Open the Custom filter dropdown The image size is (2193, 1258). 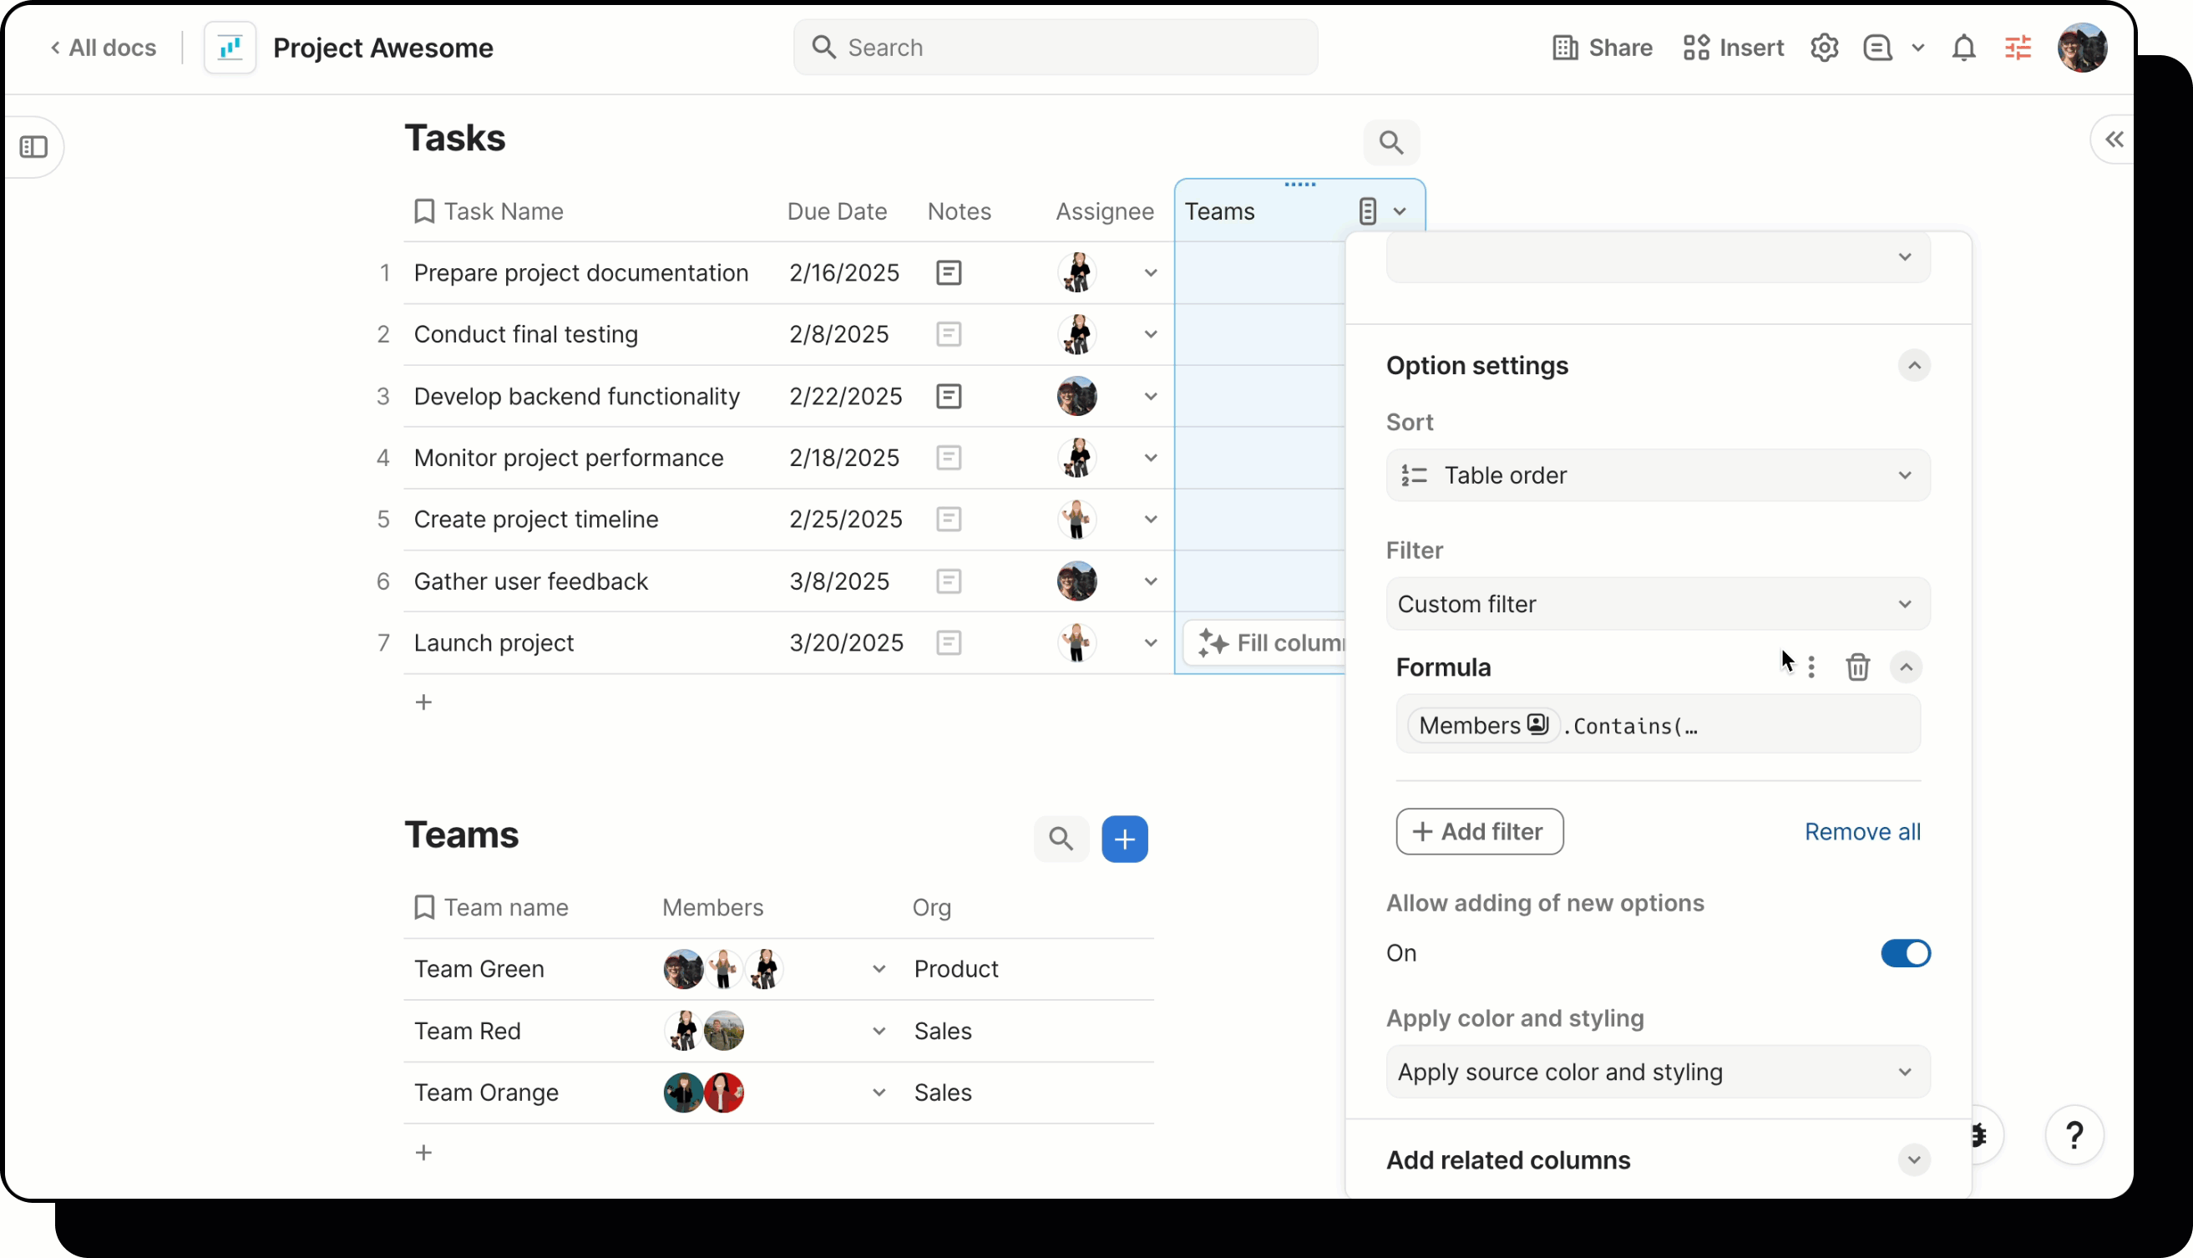tap(1658, 604)
